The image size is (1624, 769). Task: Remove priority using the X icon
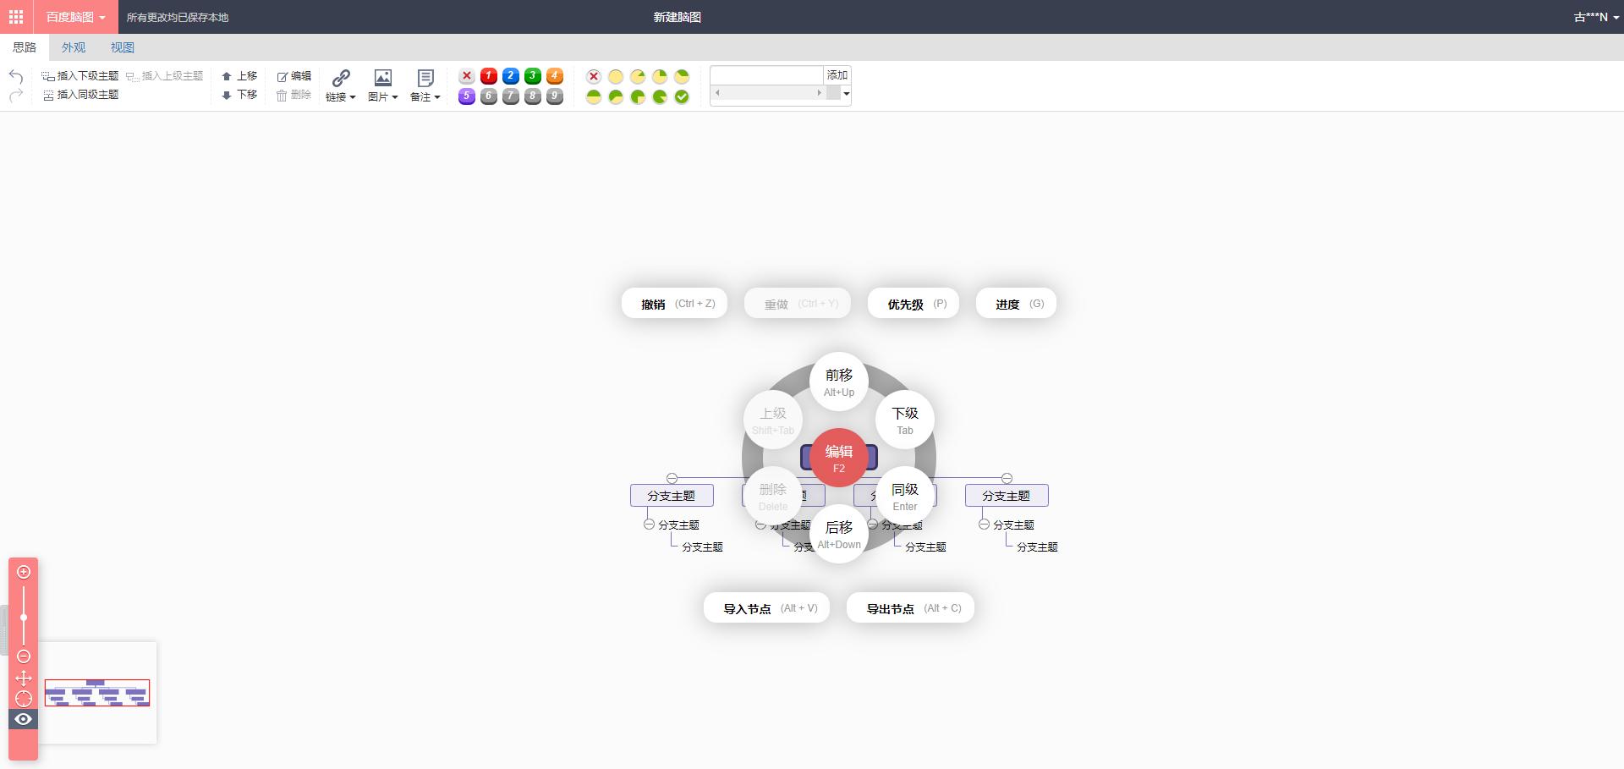pyautogui.click(x=467, y=76)
